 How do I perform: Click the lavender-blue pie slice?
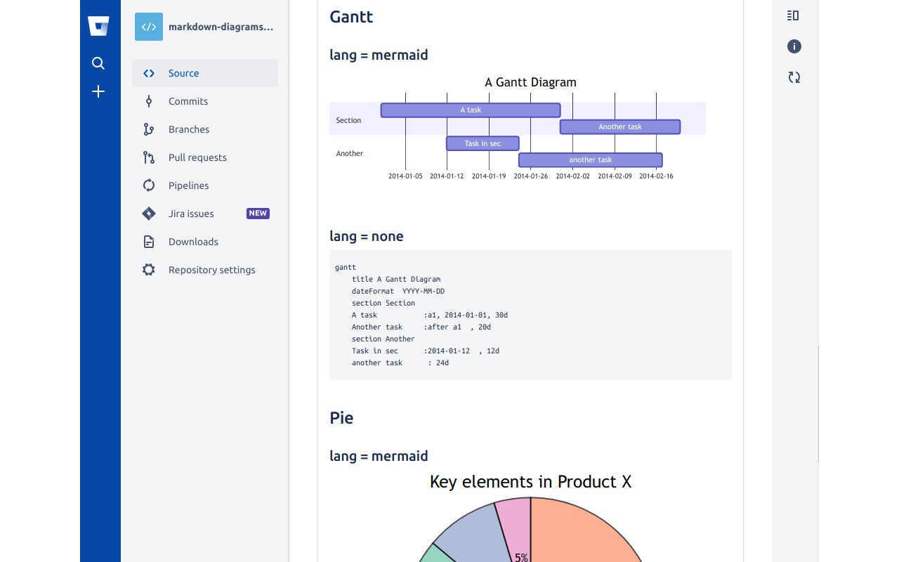coord(474,537)
